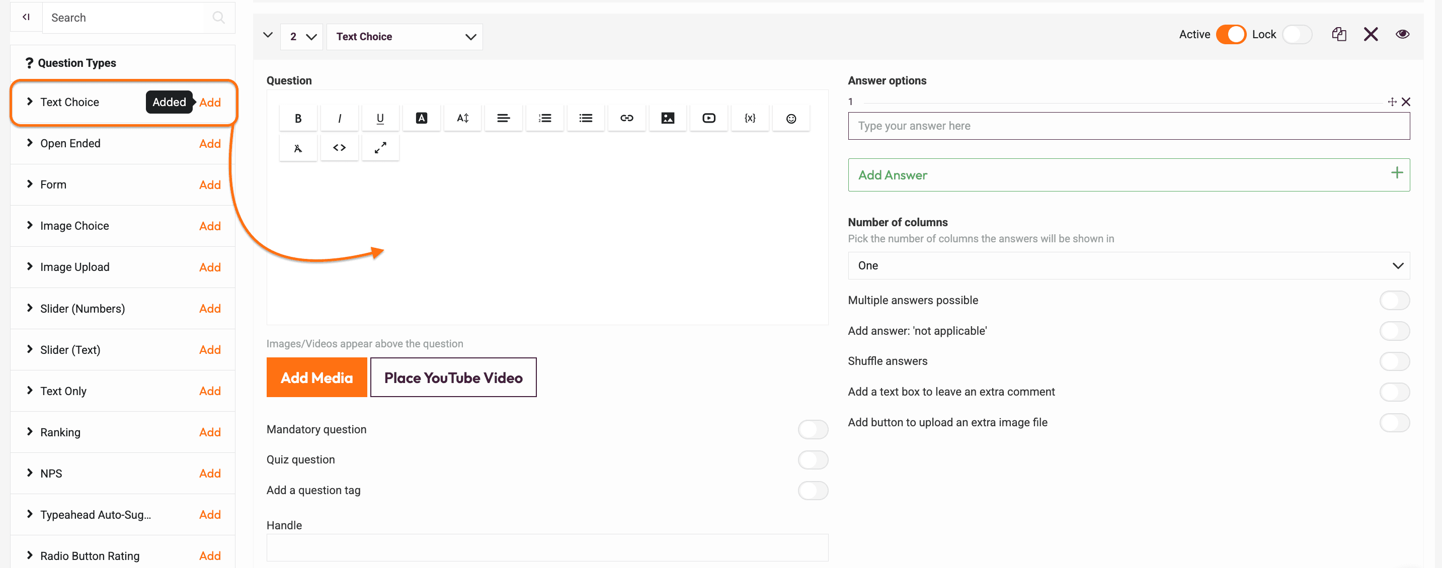Screen dimensions: 1442x568
Task: Toggle bold formatting in question editor
Action: pos(298,118)
